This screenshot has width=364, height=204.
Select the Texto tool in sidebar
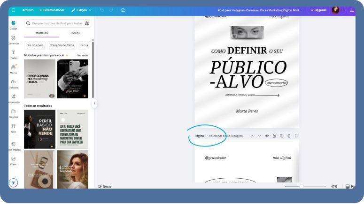point(13,54)
